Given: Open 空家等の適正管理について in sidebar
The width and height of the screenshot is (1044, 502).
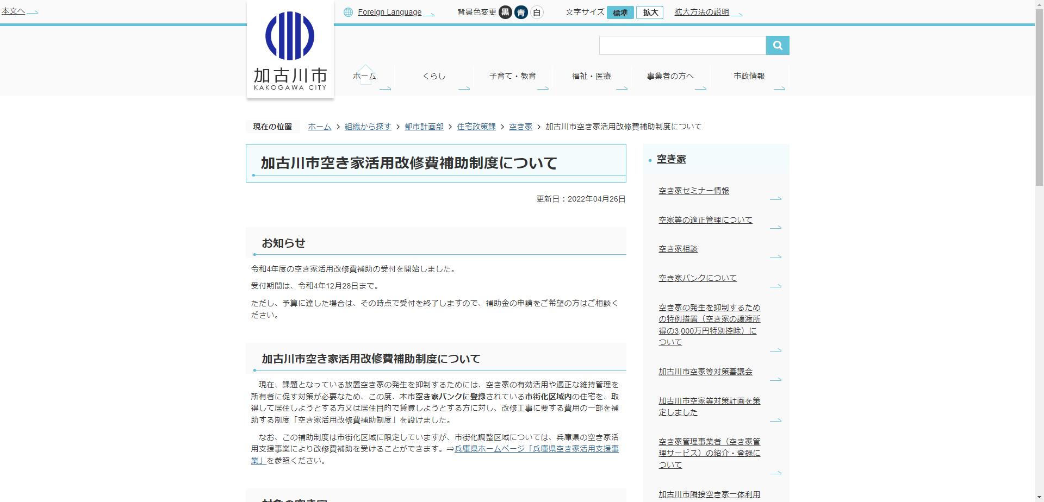Looking at the screenshot, I should click(705, 220).
